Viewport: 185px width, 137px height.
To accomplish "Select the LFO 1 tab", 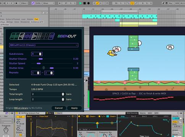I will pos(155,116).
